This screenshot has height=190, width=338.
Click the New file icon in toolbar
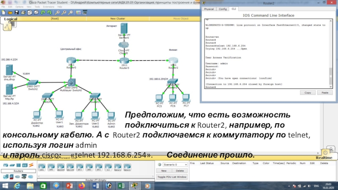4,13
